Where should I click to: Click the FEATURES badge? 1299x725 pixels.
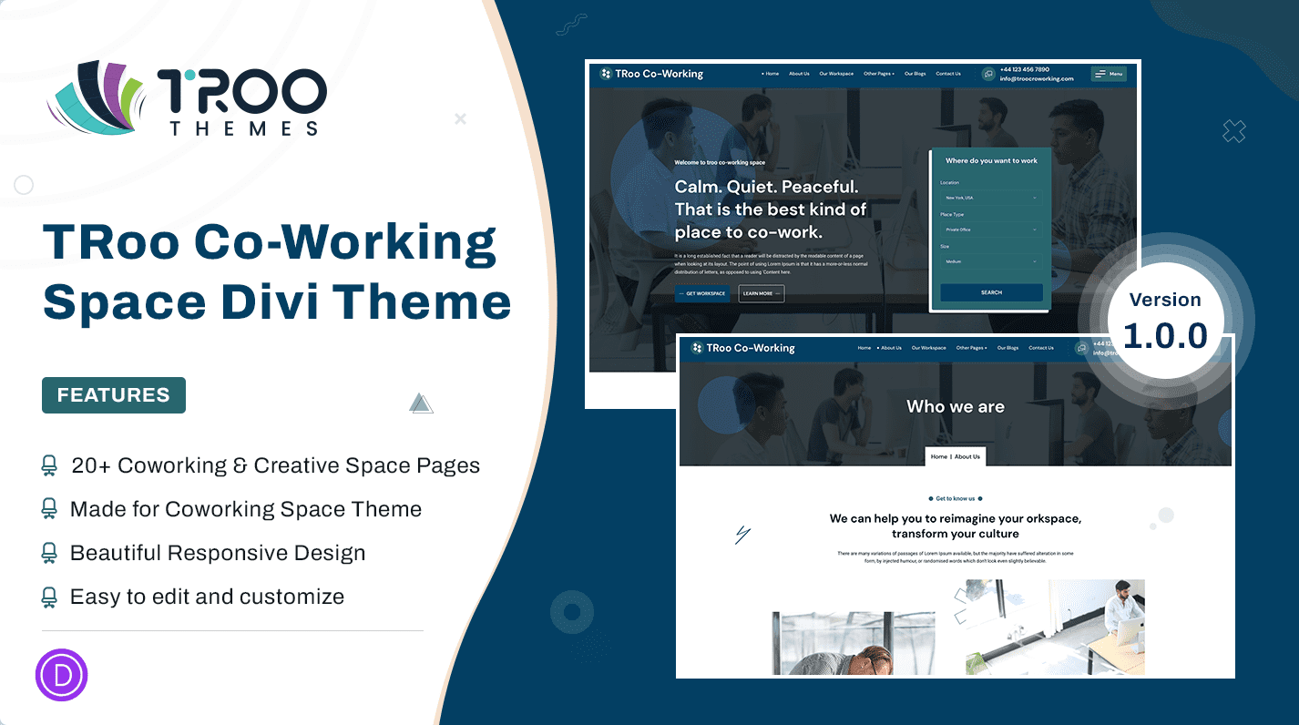coord(114,395)
